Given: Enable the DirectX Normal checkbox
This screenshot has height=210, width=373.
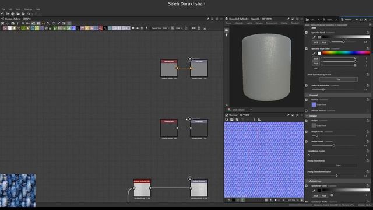Looking at the screenshot, I should tap(307, 111).
